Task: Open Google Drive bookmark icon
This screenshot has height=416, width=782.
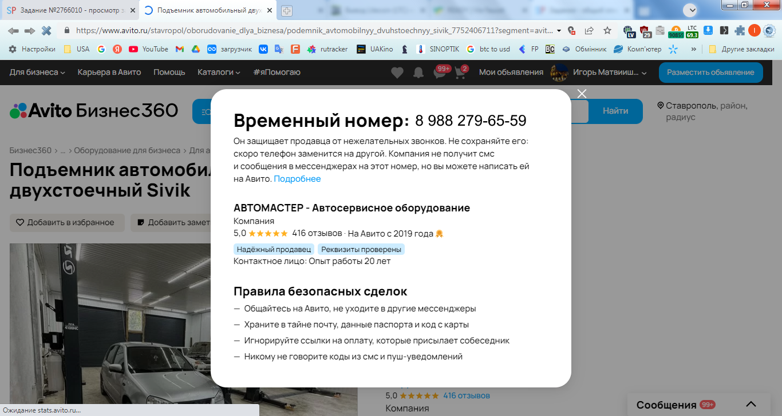Action: [195, 49]
